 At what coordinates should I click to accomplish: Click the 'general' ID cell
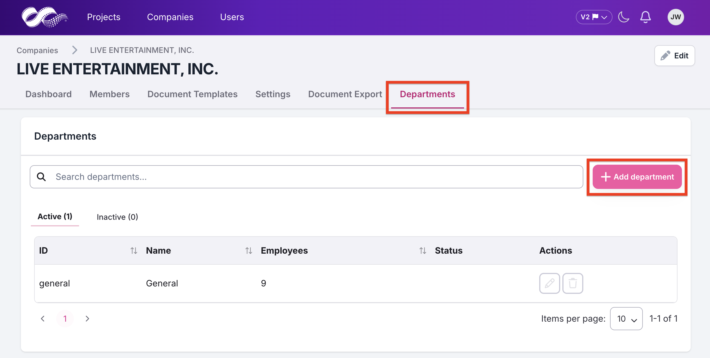tap(55, 283)
